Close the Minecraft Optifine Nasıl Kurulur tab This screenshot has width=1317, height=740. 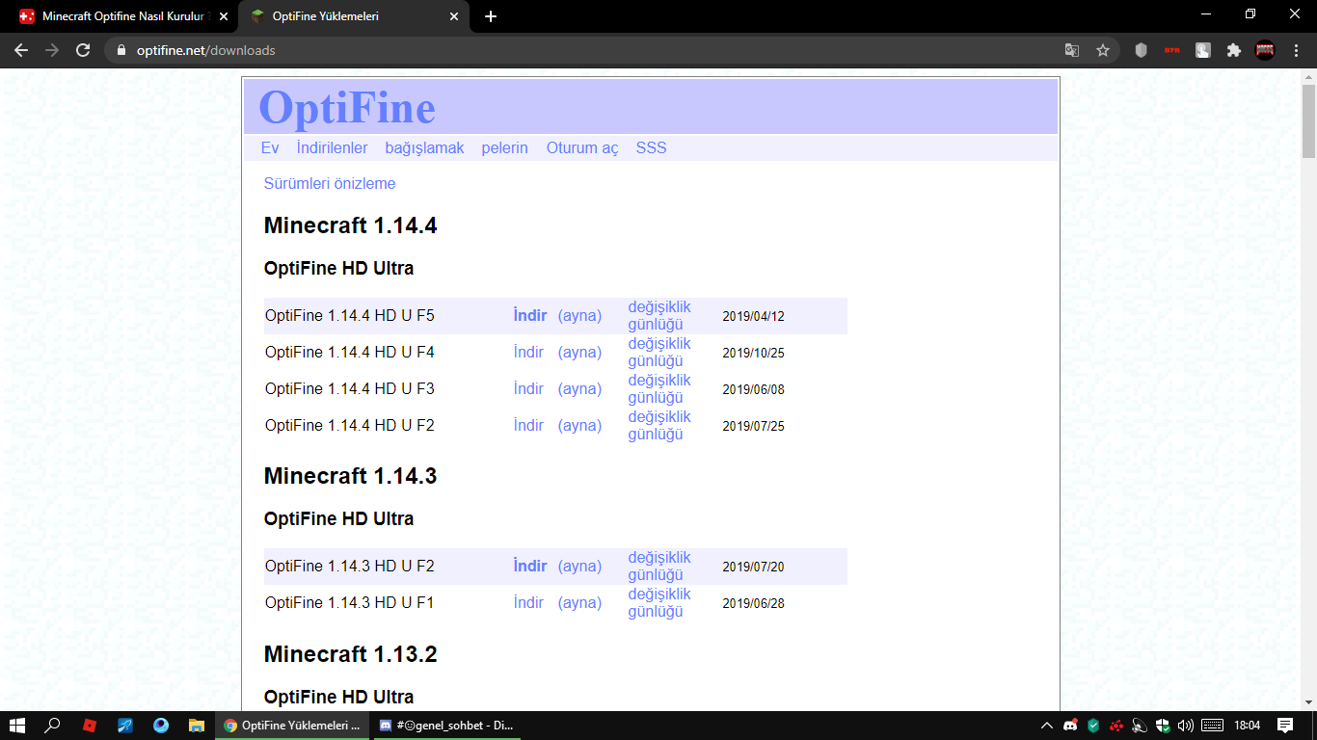(223, 16)
